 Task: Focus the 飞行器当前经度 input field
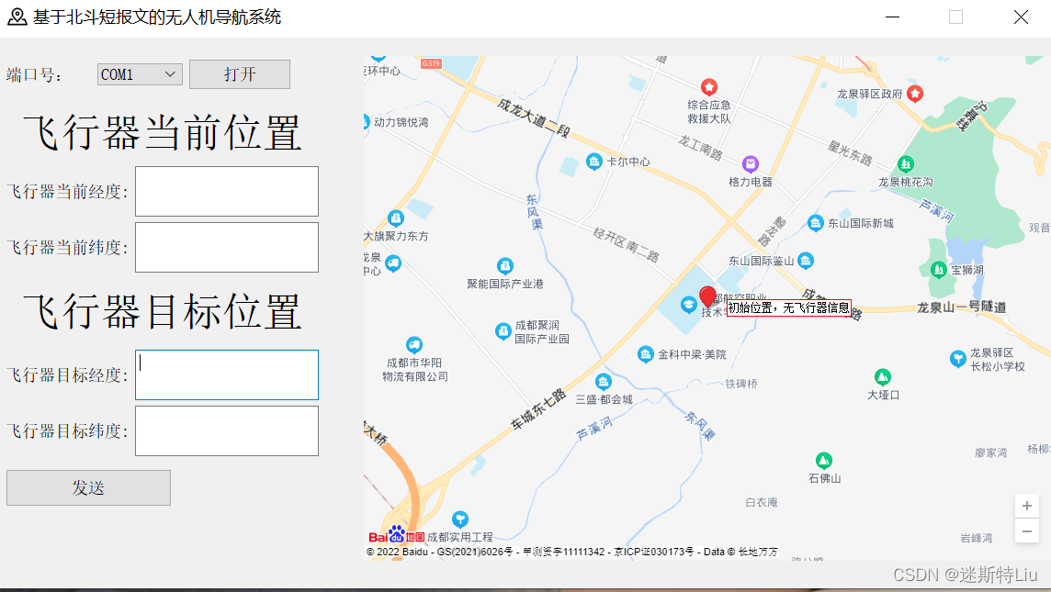coord(227,192)
